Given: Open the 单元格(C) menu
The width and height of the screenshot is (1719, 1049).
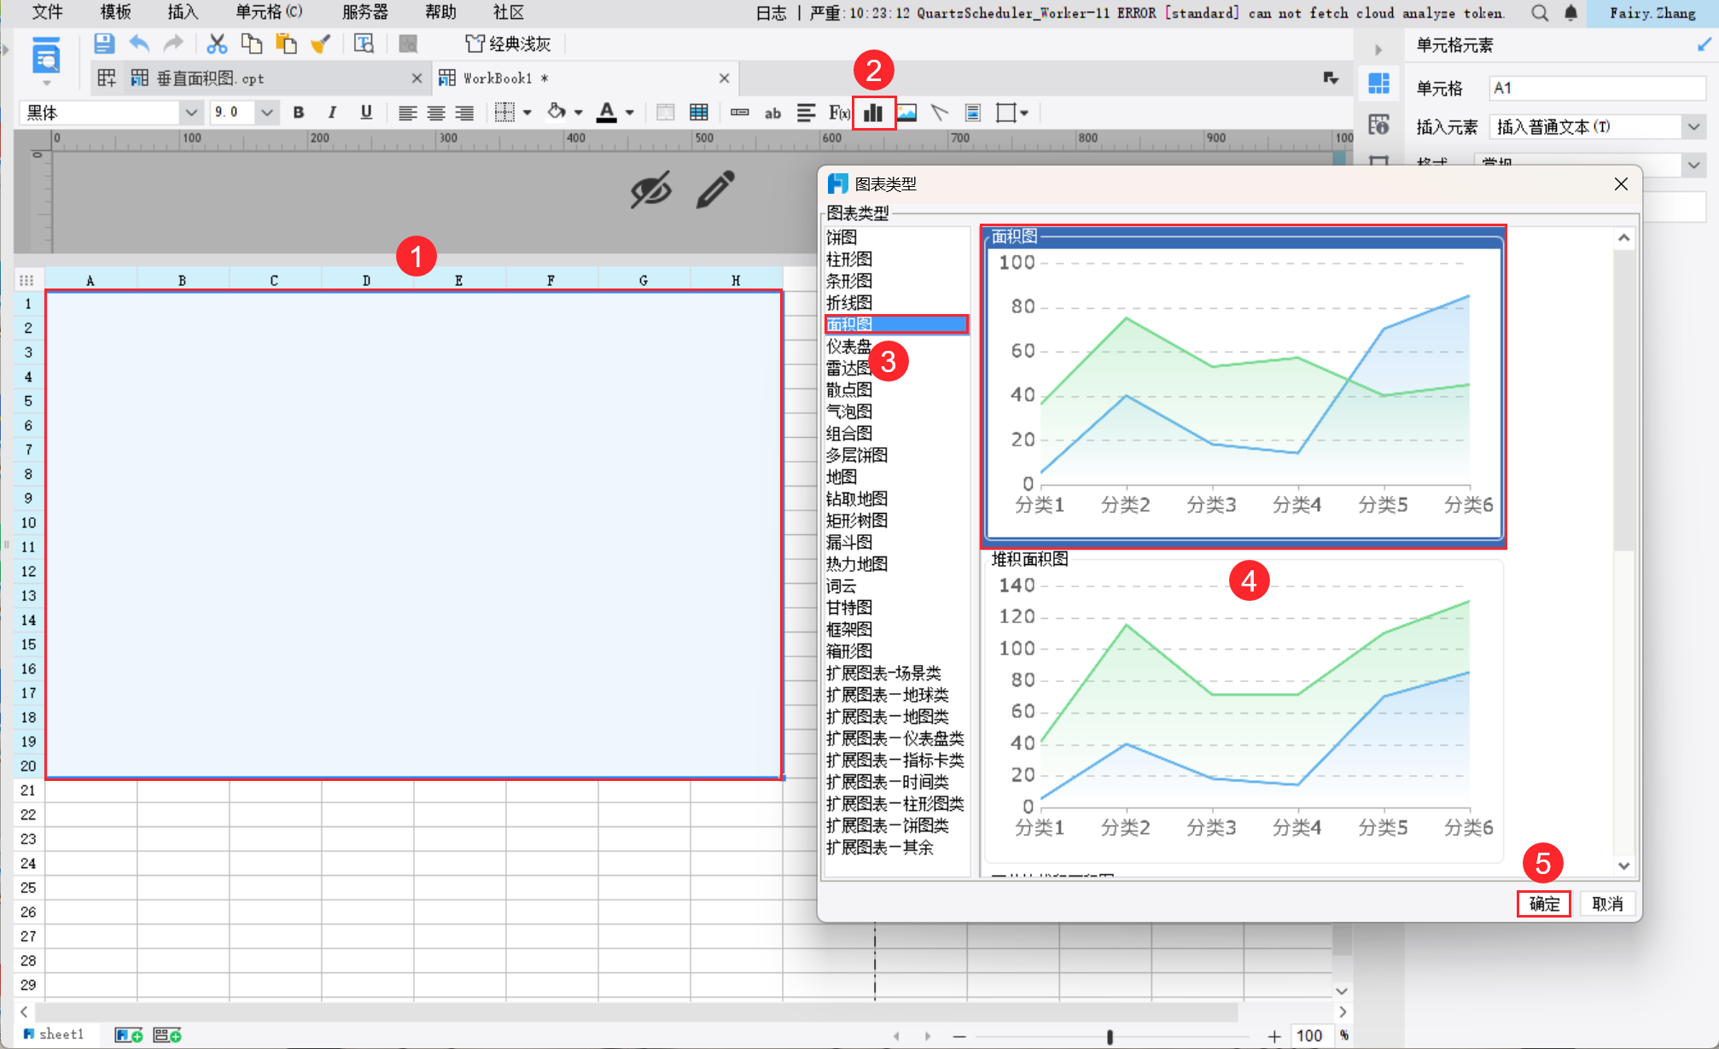Looking at the screenshot, I should 269,13.
